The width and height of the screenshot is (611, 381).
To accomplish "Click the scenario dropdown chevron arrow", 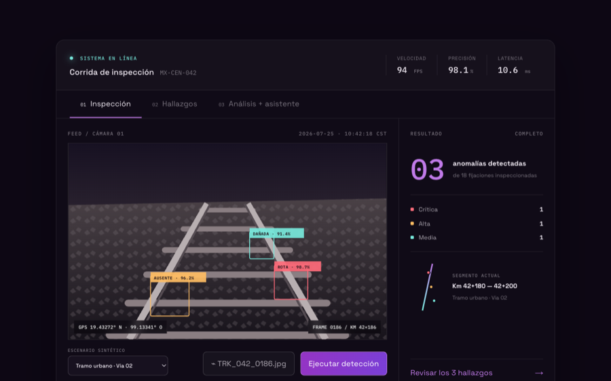I will [x=164, y=365].
